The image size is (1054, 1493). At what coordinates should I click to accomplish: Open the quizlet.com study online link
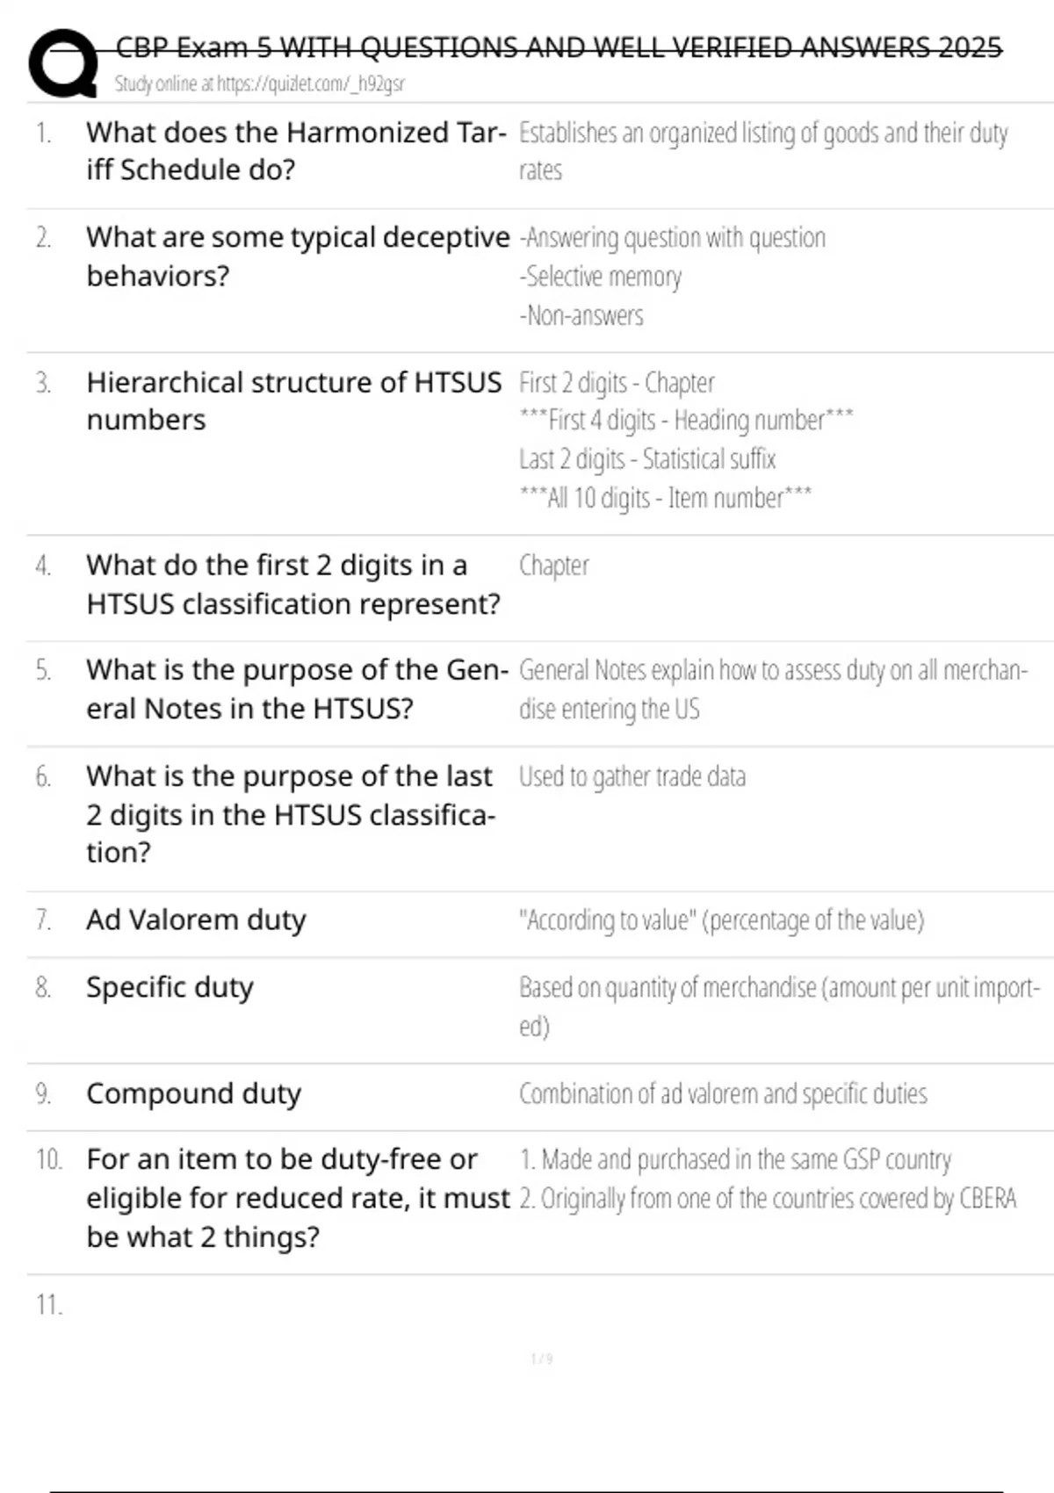[260, 84]
